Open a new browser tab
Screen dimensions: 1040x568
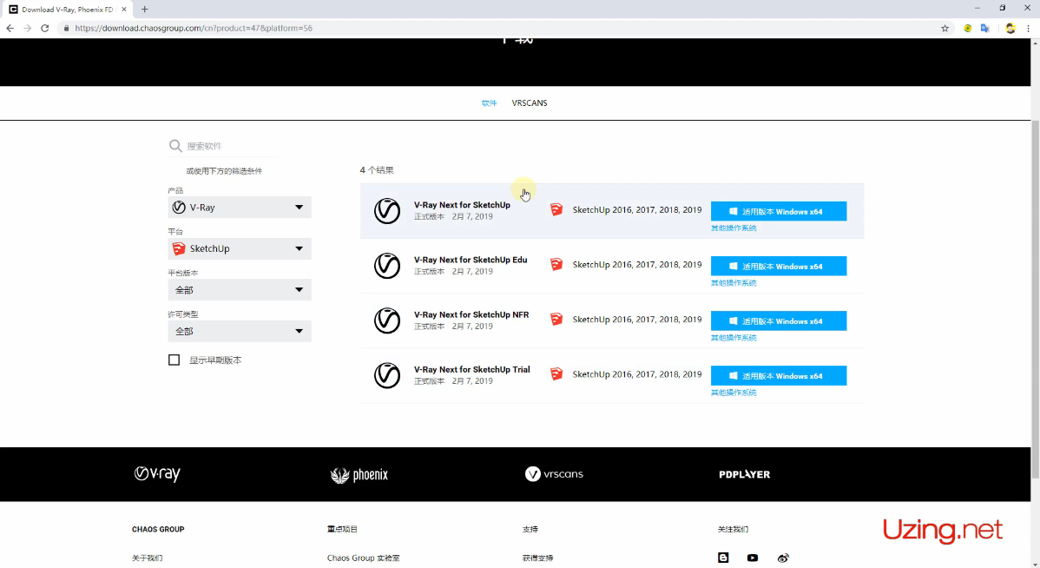(x=145, y=10)
